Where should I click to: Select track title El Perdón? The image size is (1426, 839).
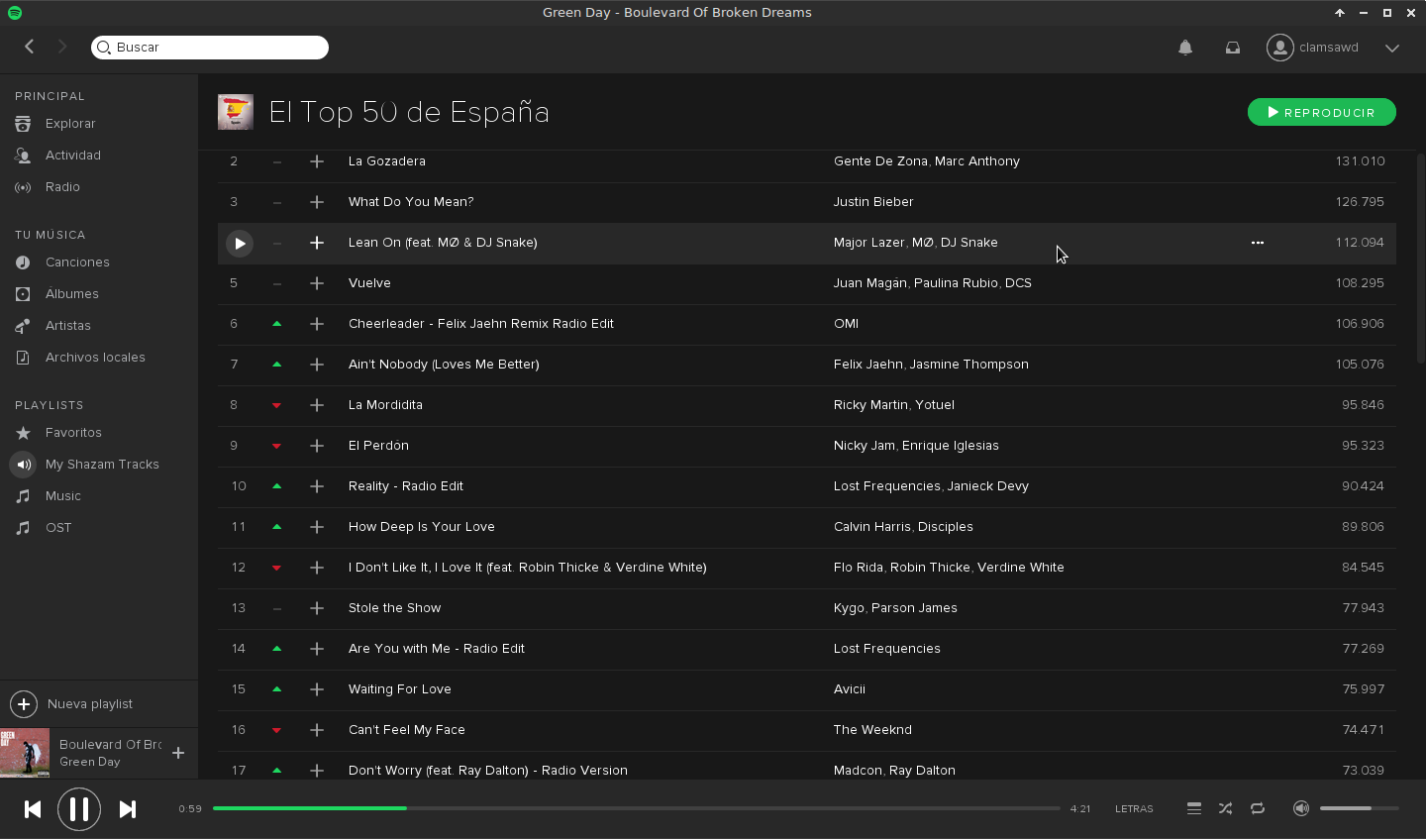point(378,446)
